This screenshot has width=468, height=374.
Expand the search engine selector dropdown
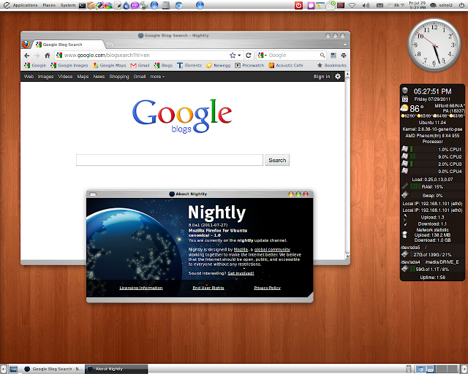coord(262,56)
